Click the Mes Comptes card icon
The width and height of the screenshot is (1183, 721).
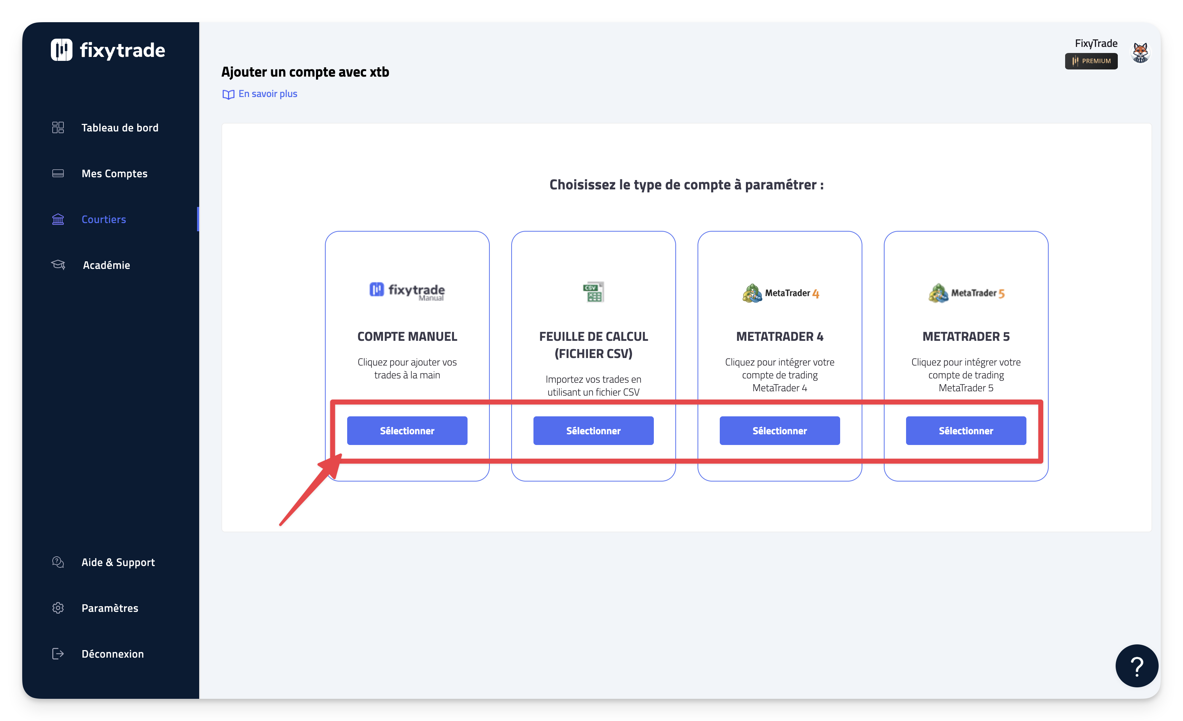58,173
